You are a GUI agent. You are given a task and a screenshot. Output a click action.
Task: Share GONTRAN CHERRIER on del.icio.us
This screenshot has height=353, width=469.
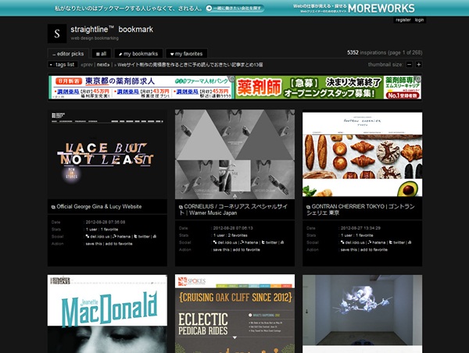click(353, 242)
